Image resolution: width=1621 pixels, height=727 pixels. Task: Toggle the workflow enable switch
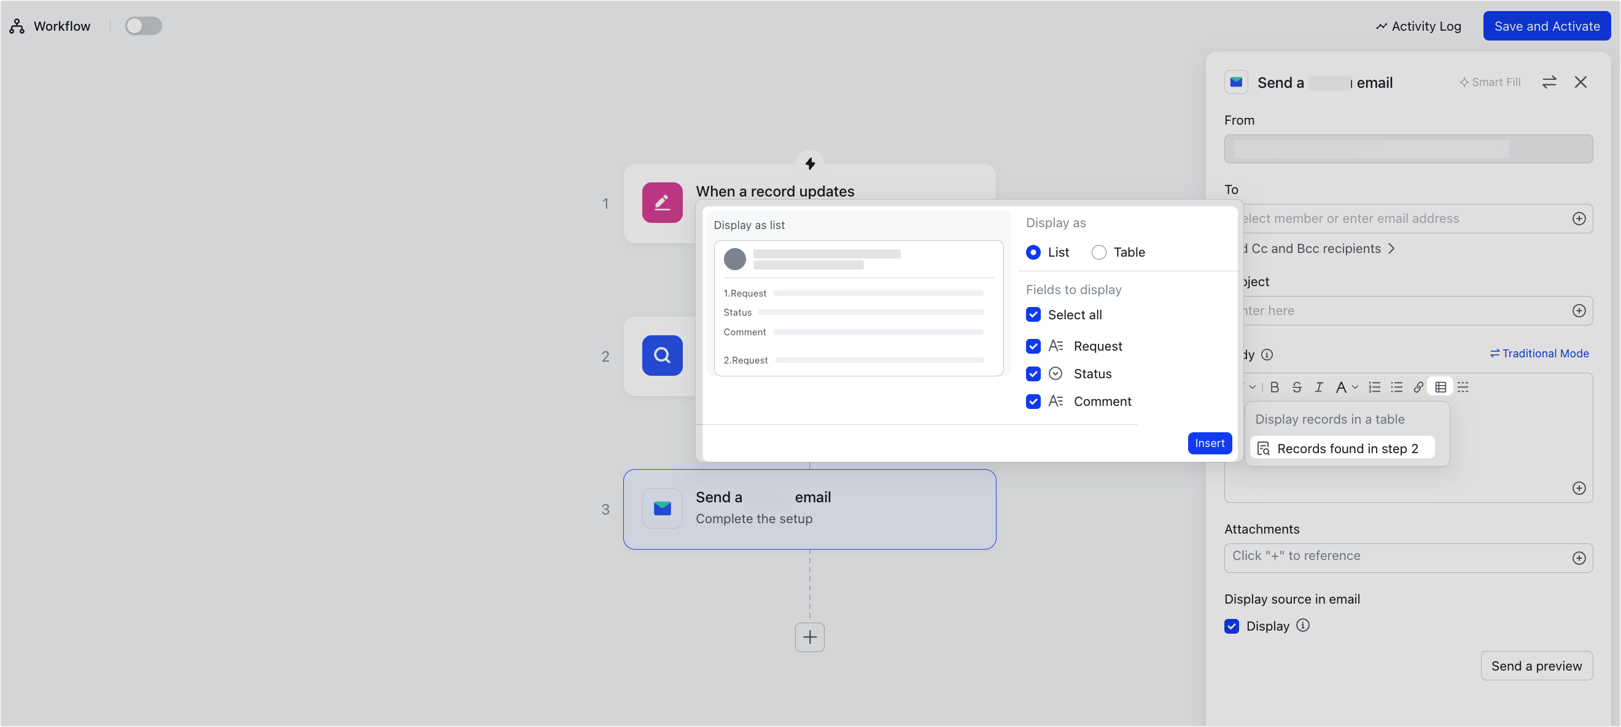click(144, 26)
